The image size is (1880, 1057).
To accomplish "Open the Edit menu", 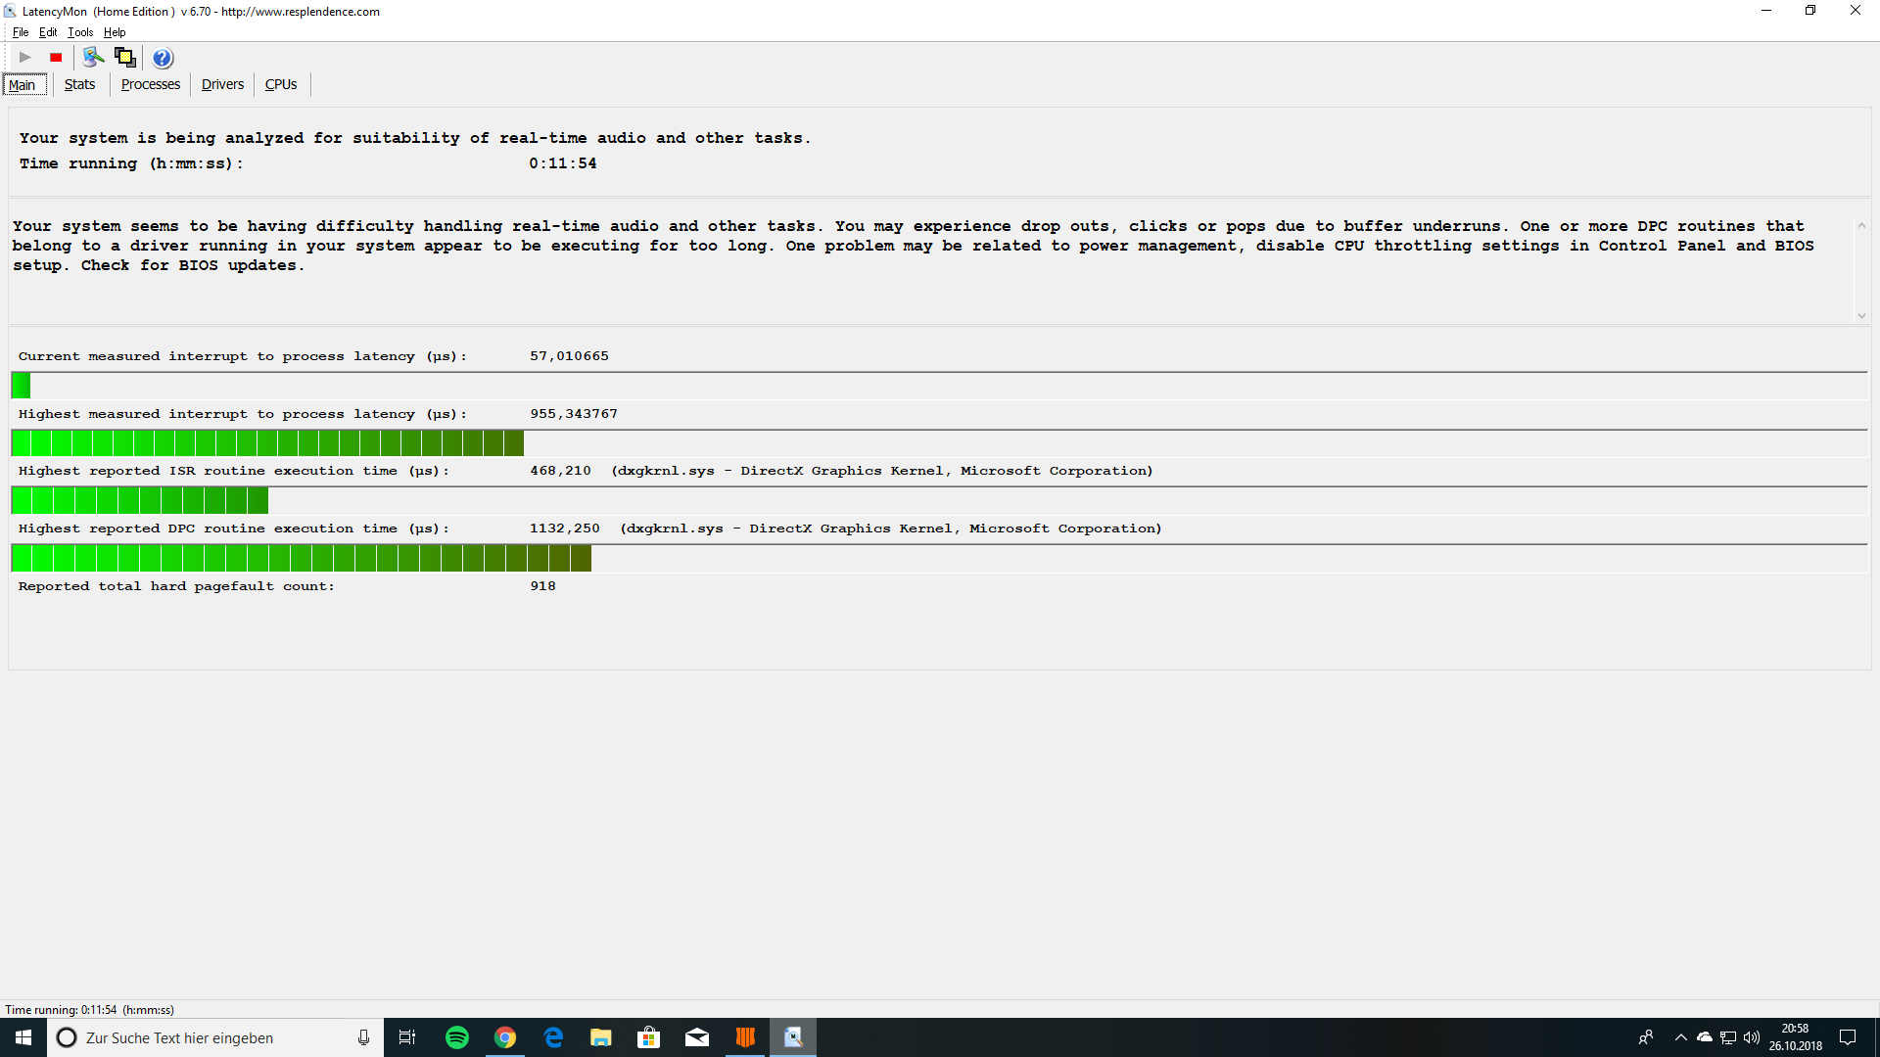I will click(x=48, y=32).
